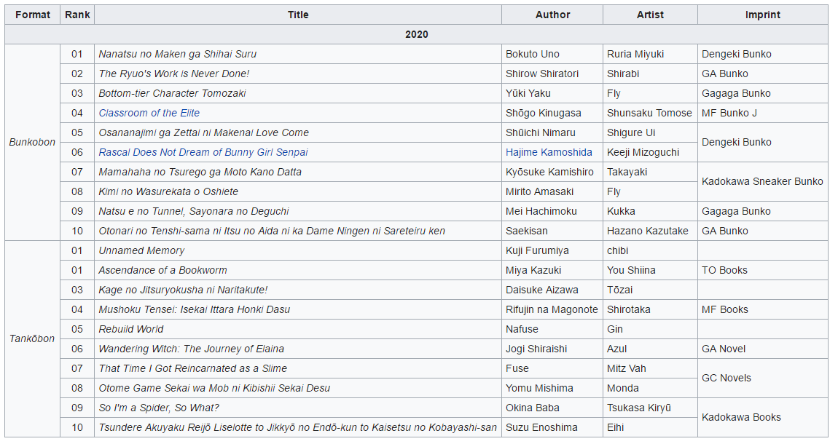Click the Ascendance of a Bookworm title
This screenshot has width=838, height=444.
[x=163, y=271]
